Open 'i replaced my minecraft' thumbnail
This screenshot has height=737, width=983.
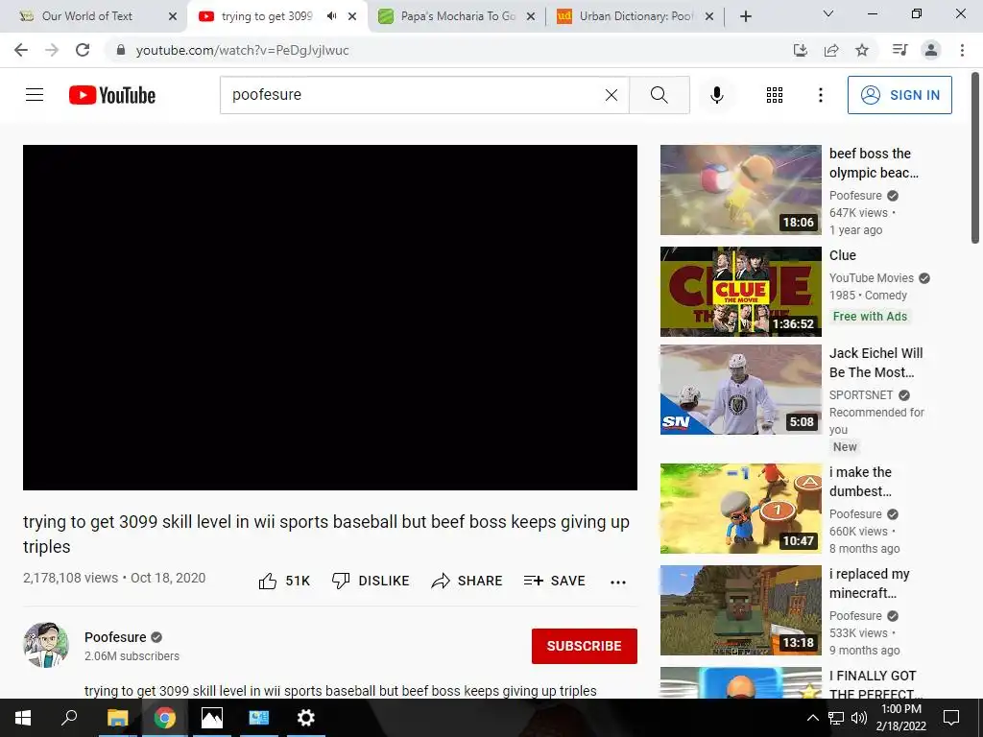point(740,610)
